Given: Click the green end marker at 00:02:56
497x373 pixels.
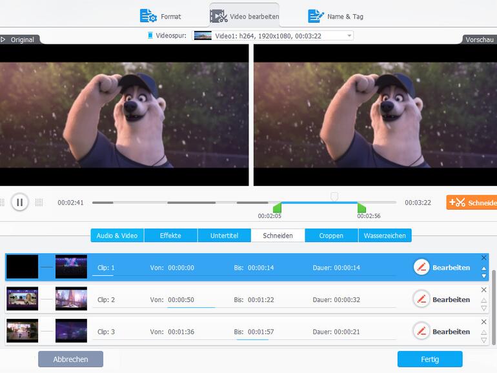Looking at the screenshot, I should click(x=361, y=208).
